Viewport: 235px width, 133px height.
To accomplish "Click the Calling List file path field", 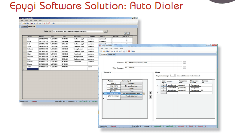I will click(78, 31).
